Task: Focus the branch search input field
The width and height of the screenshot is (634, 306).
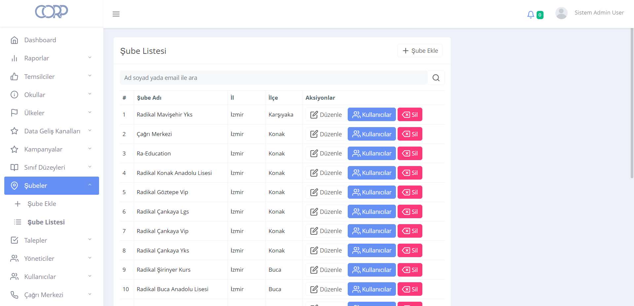Action: [x=273, y=78]
